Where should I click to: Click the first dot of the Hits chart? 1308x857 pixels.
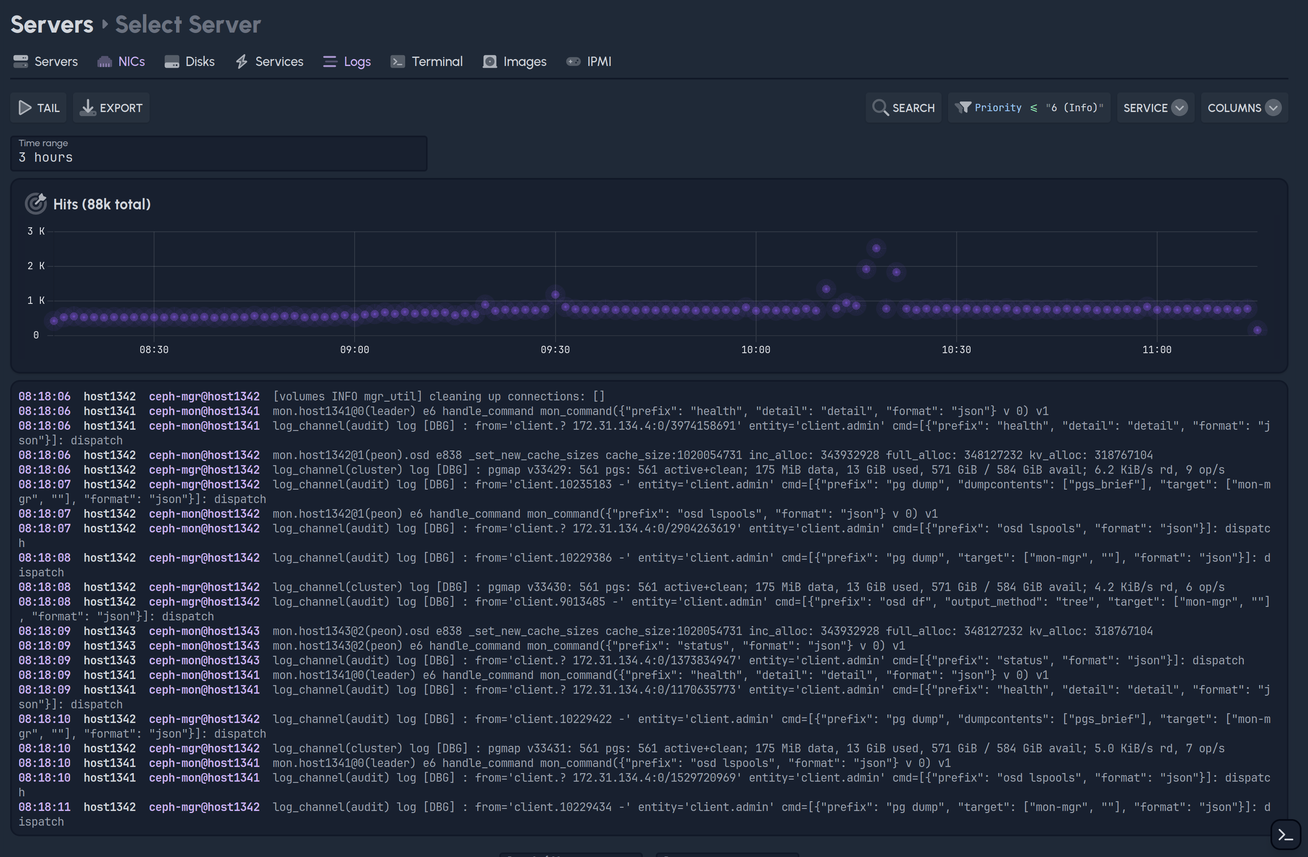coord(54,321)
